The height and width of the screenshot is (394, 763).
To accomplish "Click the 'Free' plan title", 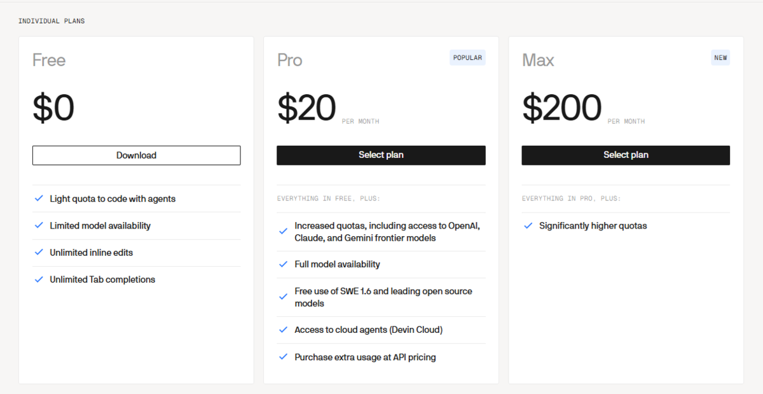I will pos(49,60).
